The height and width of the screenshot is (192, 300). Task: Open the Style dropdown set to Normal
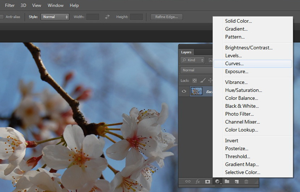(55, 17)
